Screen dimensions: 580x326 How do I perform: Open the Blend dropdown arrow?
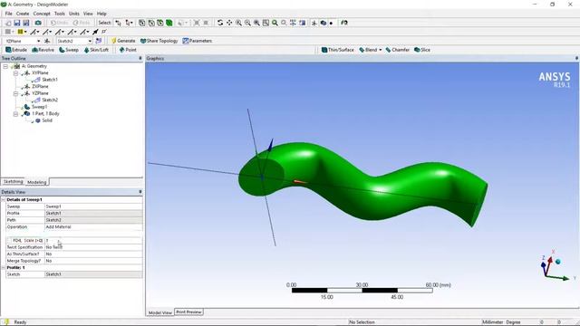pos(381,50)
